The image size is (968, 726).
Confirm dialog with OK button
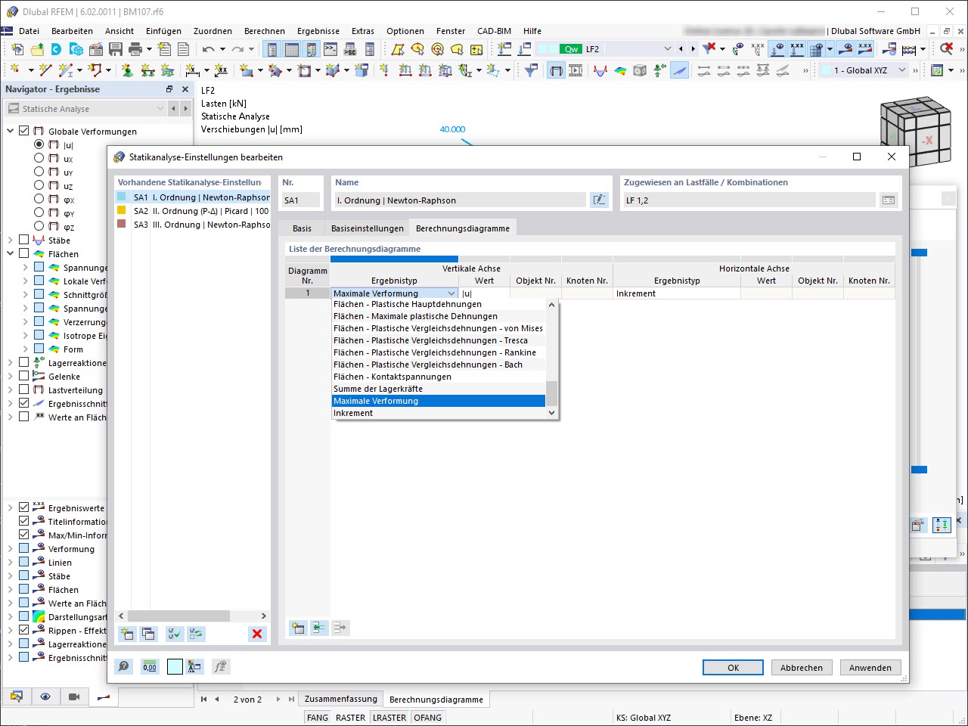(733, 668)
